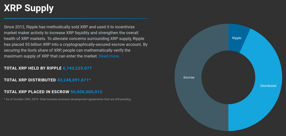Click the TOTAL XRP HELD BY RIPPLE label
Screen dimensions: 286x136
(33, 68)
